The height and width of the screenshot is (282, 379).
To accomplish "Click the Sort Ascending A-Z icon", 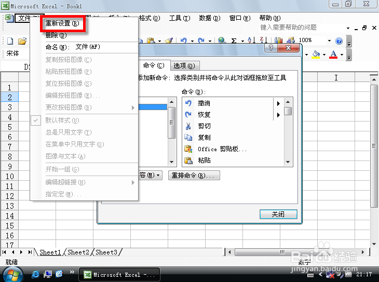I will (x=250, y=41).
